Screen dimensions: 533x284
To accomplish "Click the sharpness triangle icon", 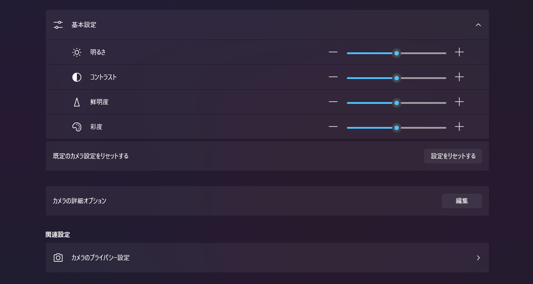I will (77, 102).
